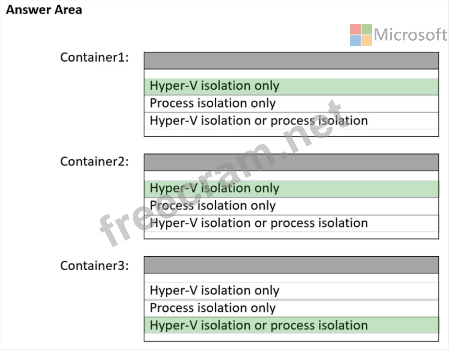Click the Microsoft wordmark text

410,35
